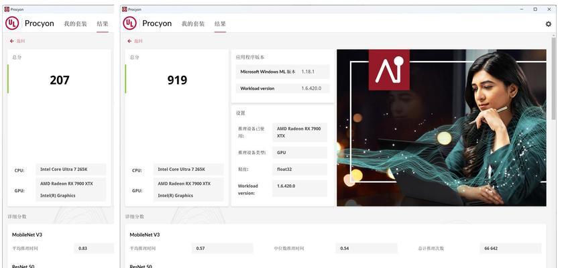This screenshot has width=564, height=268.
Task: Click the vertical scrollbar in right window
Action: (x=553, y=78)
